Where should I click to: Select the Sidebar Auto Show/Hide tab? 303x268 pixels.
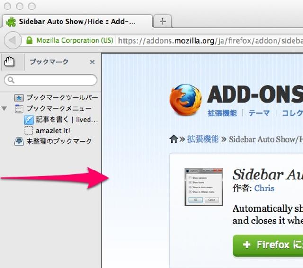coord(77,21)
